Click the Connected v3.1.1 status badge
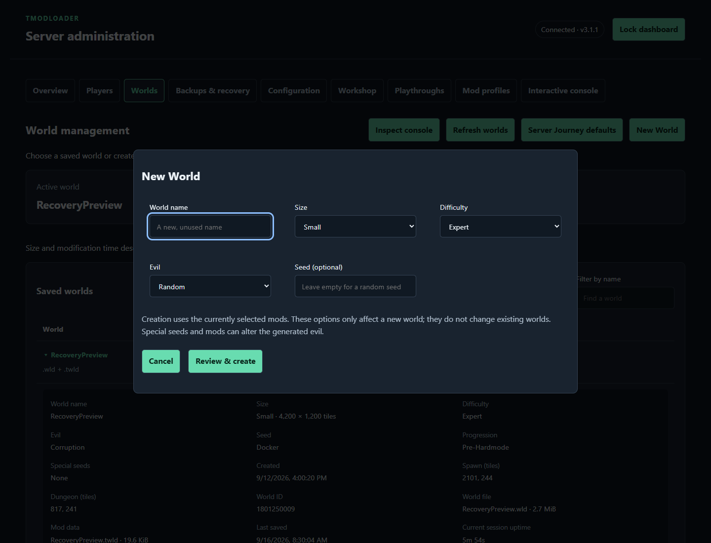The height and width of the screenshot is (543, 711). coord(569,30)
